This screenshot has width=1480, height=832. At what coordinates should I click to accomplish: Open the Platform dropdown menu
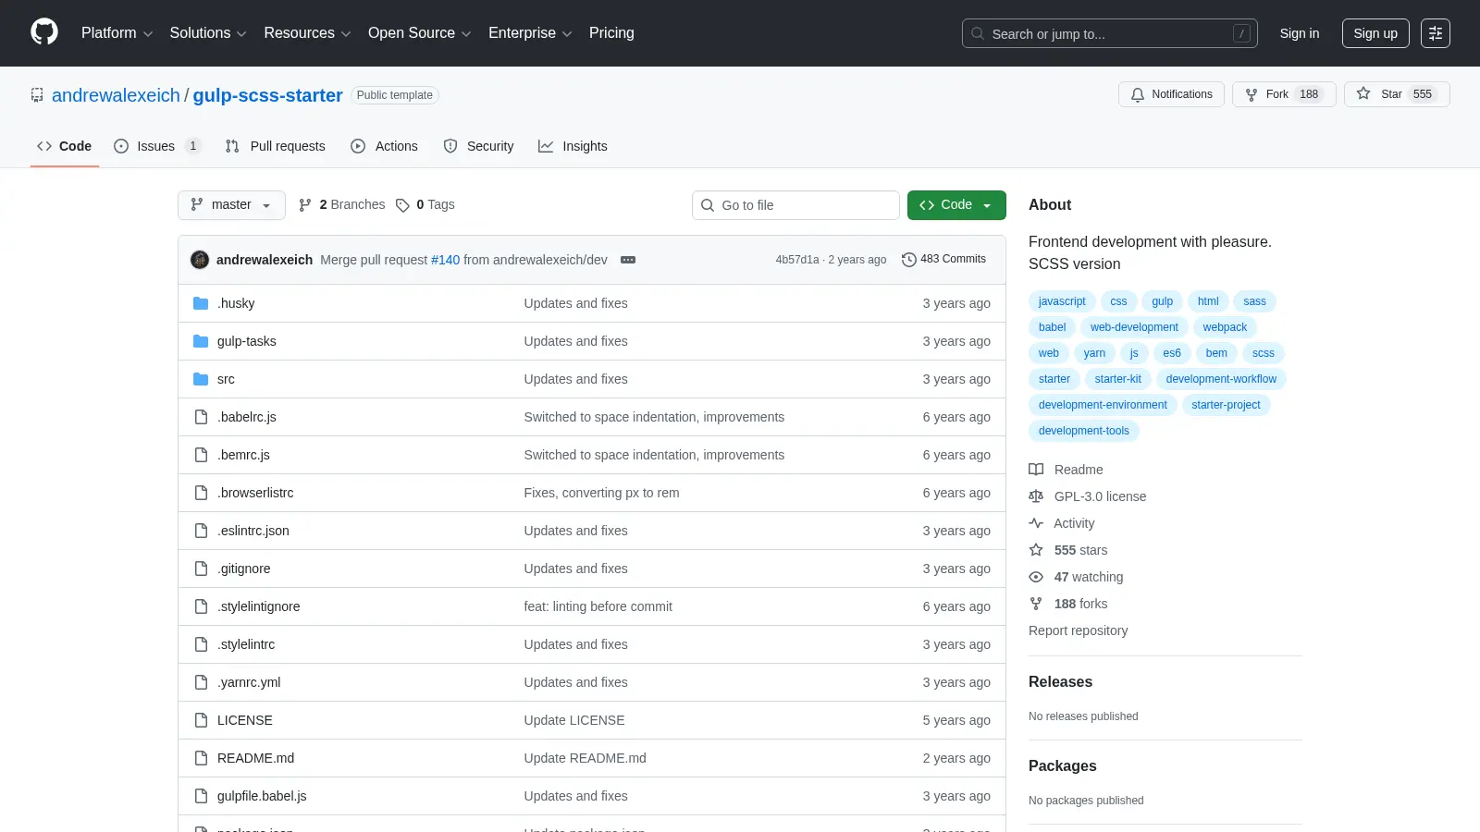pyautogui.click(x=117, y=33)
